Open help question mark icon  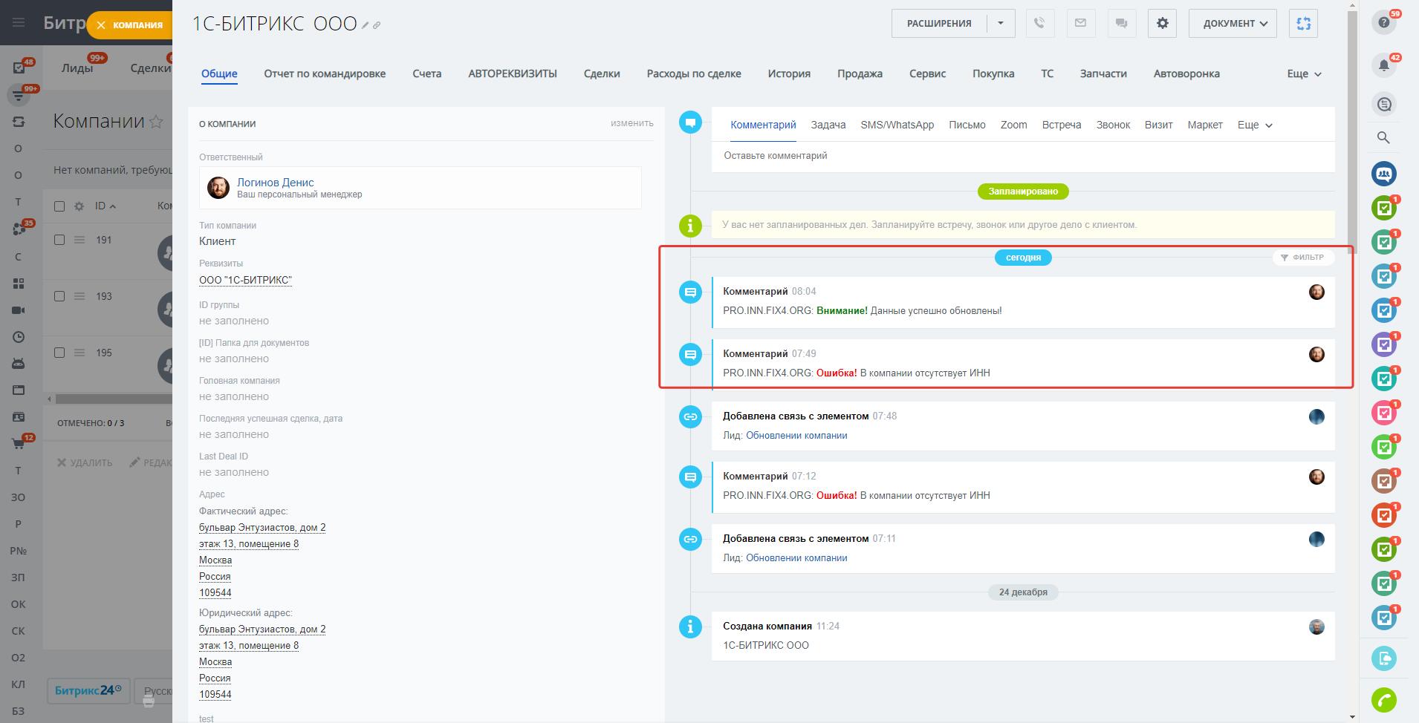click(x=1384, y=22)
